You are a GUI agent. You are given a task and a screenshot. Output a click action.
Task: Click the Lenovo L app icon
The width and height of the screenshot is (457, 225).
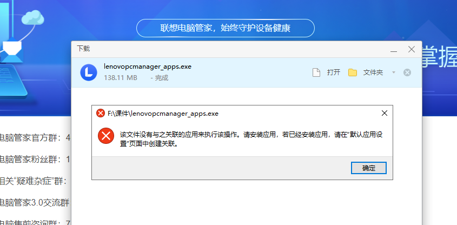[89, 72]
